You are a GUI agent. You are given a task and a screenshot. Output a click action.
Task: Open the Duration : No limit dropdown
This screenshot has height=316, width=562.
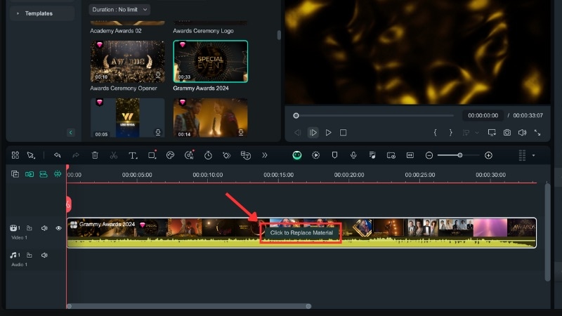point(119,10)
